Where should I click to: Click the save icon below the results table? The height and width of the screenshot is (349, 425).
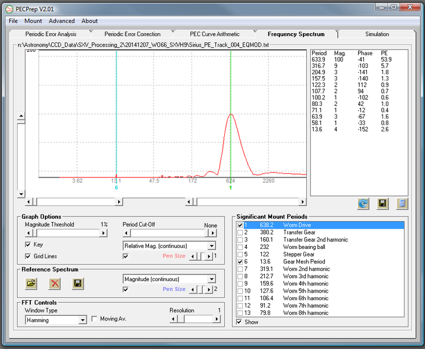click(x=382, y=204)
